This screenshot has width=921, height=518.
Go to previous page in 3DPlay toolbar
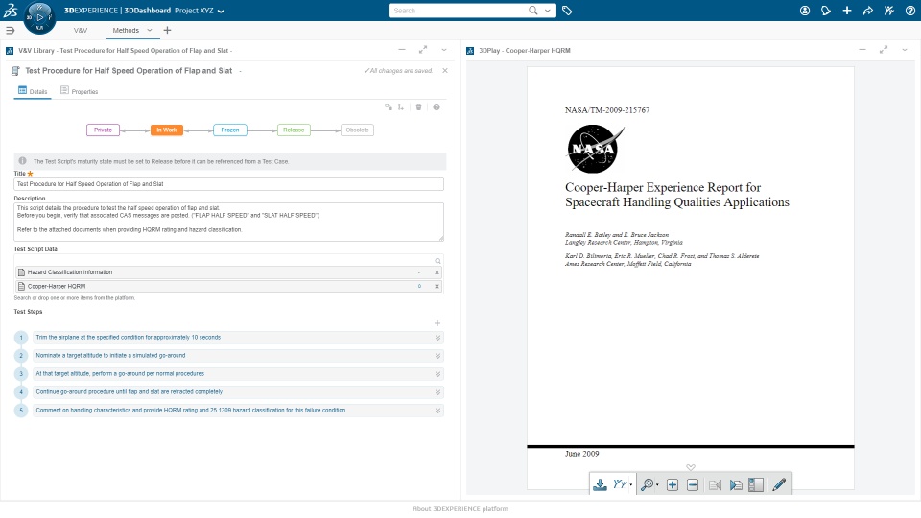[715, 484]
